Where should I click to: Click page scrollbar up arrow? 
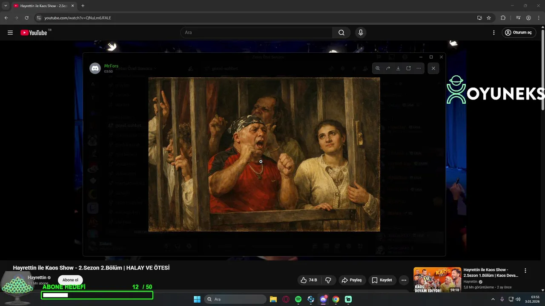[542, 28]
